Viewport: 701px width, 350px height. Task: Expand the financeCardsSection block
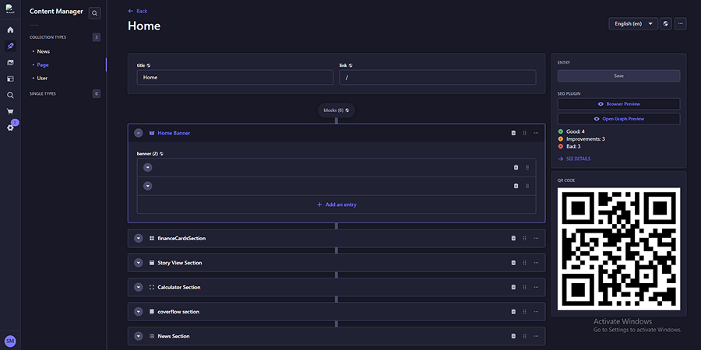[139, 238]
